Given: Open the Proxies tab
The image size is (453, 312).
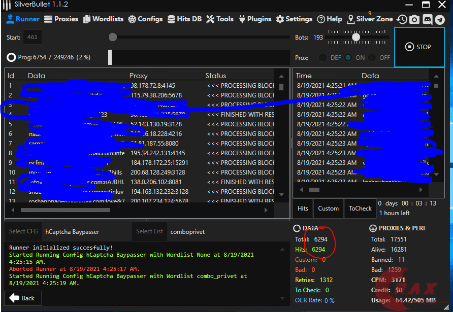Looking at the screenshot, I should (61, 19).
